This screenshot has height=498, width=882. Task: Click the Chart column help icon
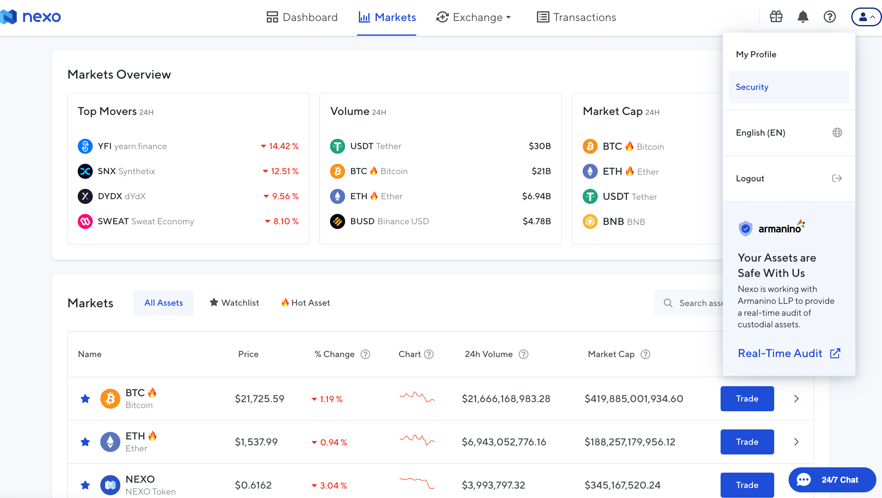(429, 354)
